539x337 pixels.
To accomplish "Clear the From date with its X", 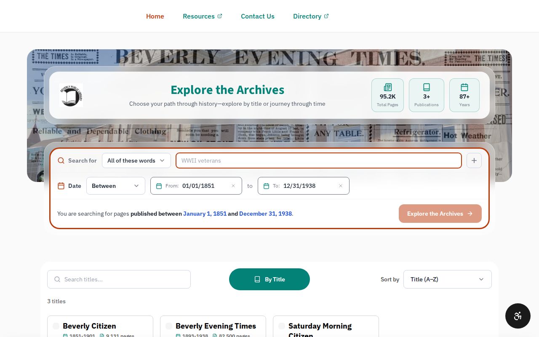I will (233, 186).
